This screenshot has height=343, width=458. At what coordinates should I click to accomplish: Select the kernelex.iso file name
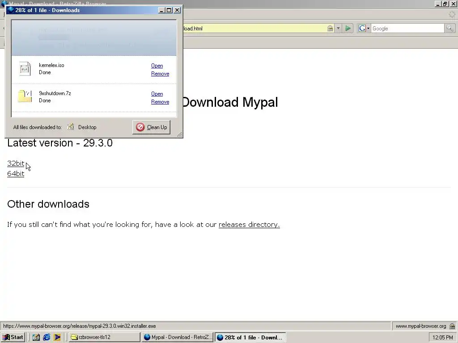point(51,65)
